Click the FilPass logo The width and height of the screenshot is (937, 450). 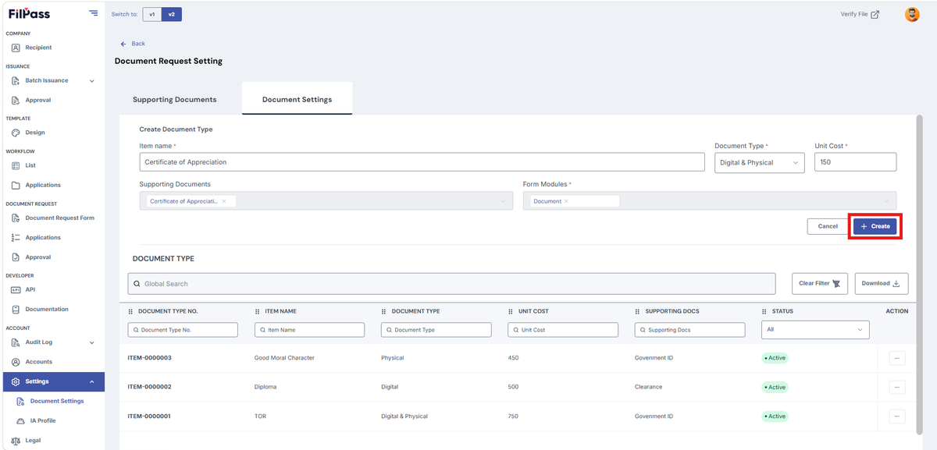28,13
